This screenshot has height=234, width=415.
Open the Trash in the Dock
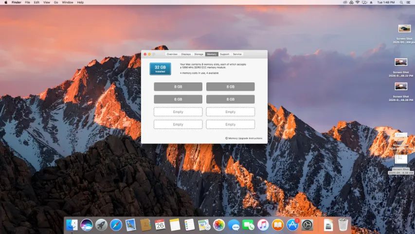343,225
